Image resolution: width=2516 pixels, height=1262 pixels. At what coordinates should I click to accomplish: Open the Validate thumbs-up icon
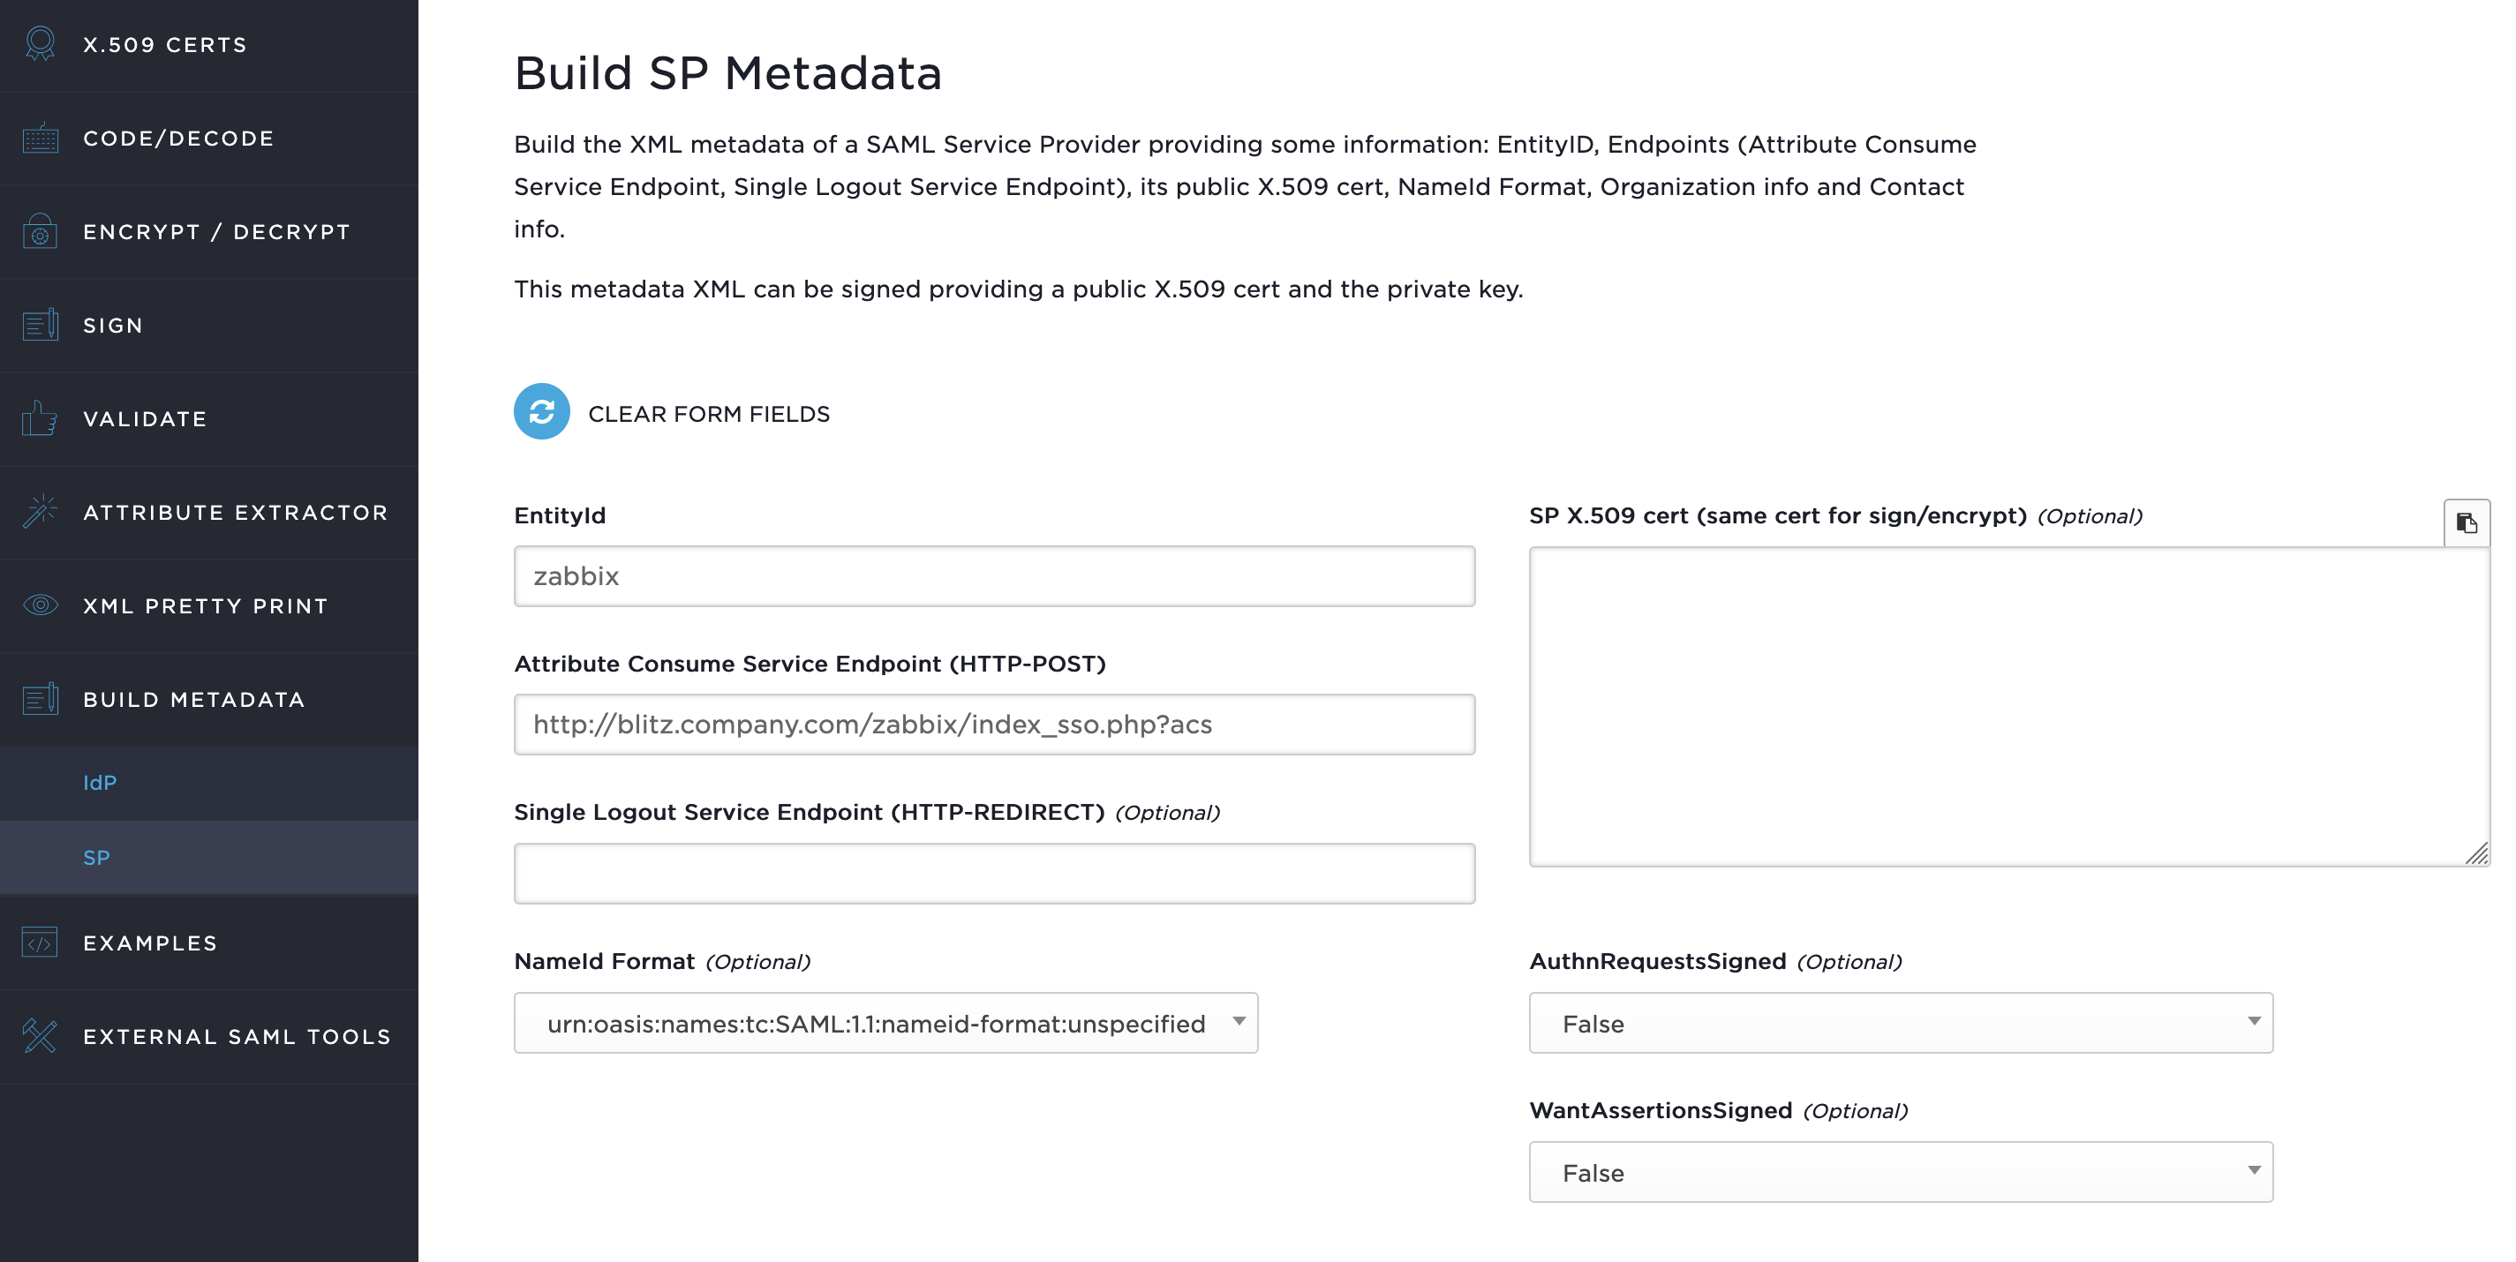point(39,417)
